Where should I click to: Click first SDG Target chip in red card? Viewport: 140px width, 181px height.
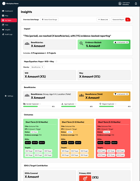102,151
